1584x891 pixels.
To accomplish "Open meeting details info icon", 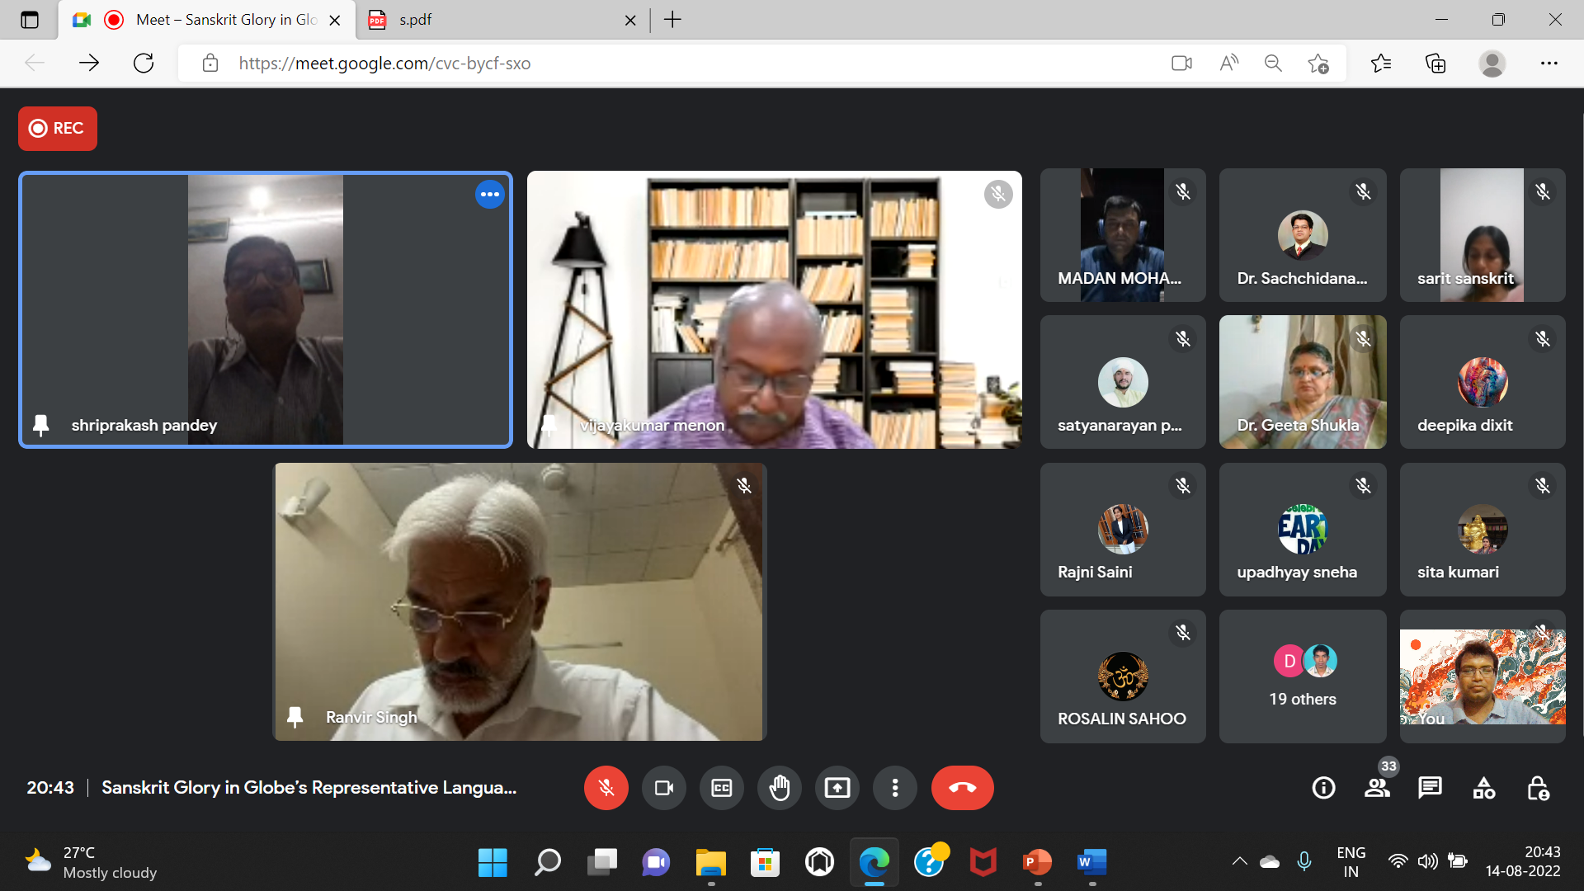I will pyautogui.click(x=1323, y=788).
